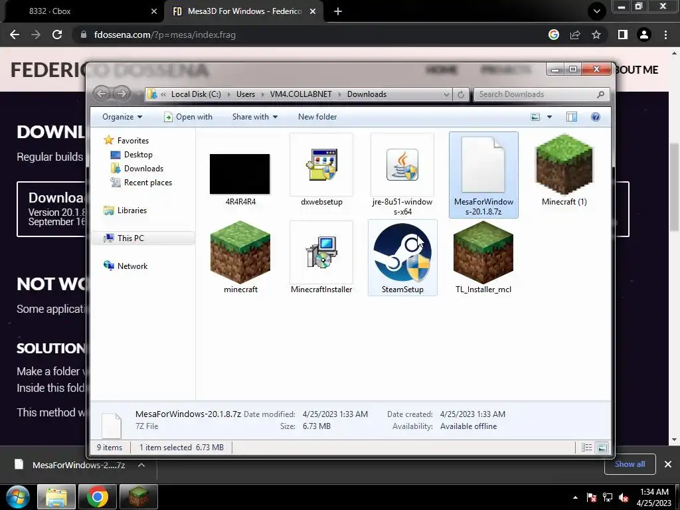Switch to large icons view in status bar
This screenshot has width=680, height=510.
[602, 448]
